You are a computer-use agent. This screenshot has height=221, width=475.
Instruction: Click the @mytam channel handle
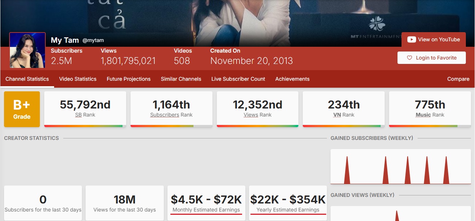[x=93, y=40]
